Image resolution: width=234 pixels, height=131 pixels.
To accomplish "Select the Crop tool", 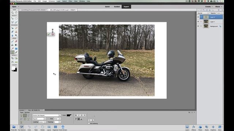I will (12, 58).
